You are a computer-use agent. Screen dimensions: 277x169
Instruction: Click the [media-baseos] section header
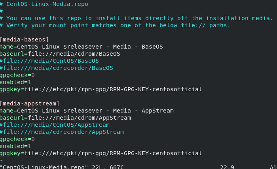(24, 39)
